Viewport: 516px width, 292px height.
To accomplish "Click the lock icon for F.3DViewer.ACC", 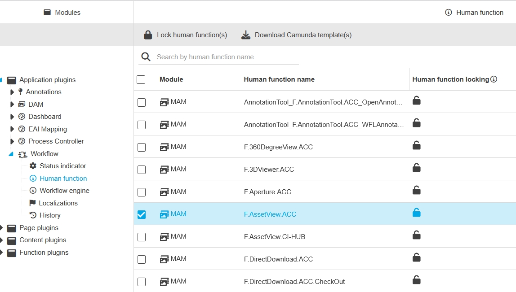I will click(417, 168).
